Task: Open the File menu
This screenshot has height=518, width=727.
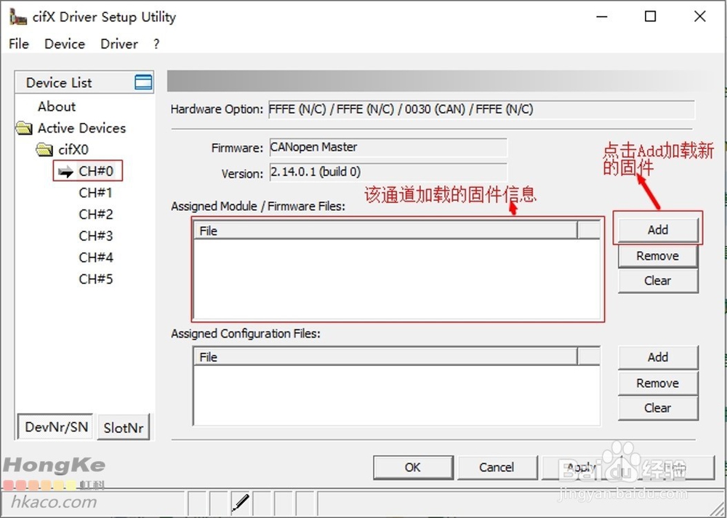Action: [19, 44]
